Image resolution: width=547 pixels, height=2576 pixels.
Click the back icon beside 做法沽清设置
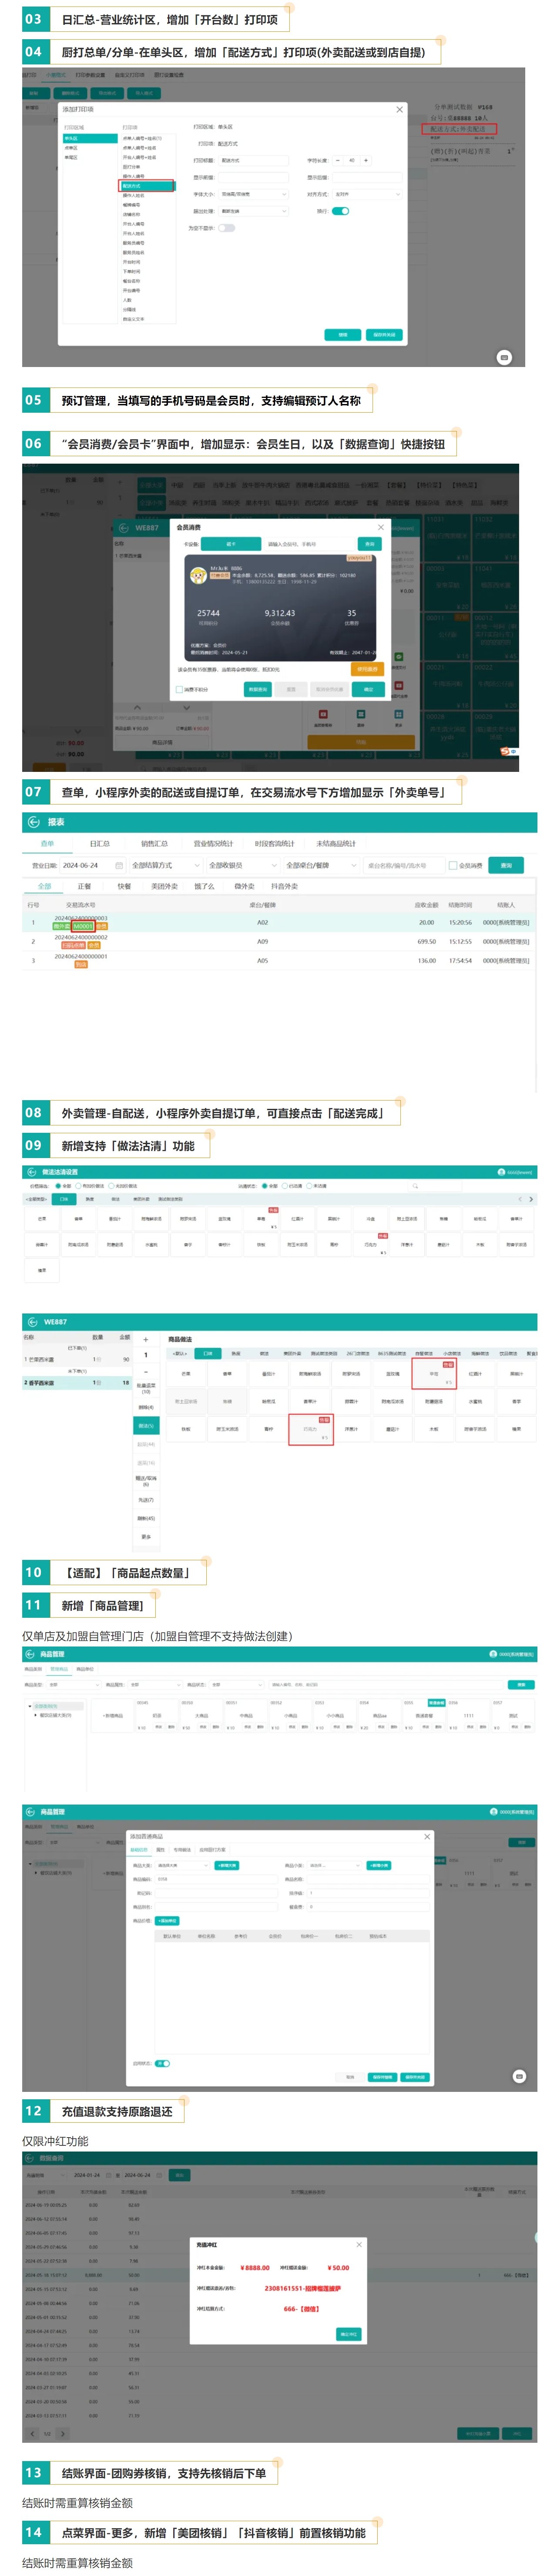(33, 1171)
